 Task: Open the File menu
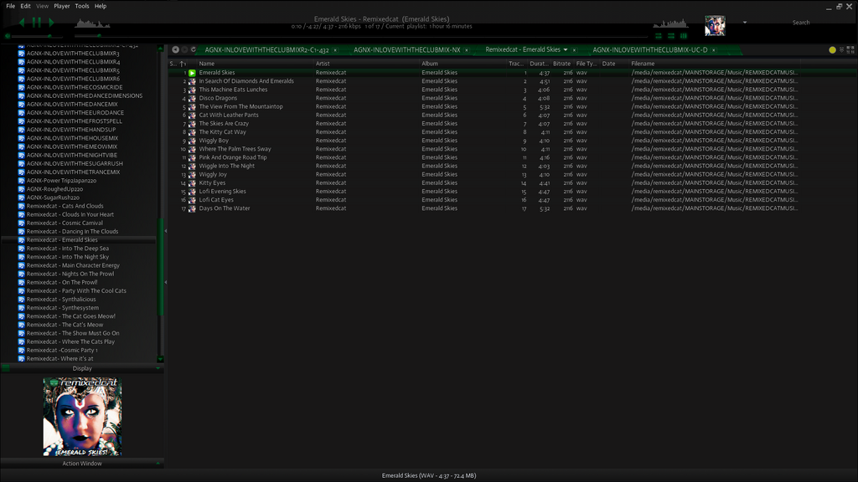click(10, 6)
